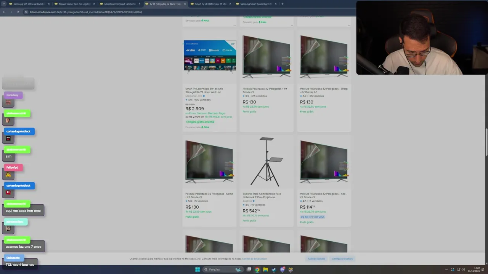This screenshot has height=274, width=488.
Task: Go forward in browser history
Action: pos(11,12)
